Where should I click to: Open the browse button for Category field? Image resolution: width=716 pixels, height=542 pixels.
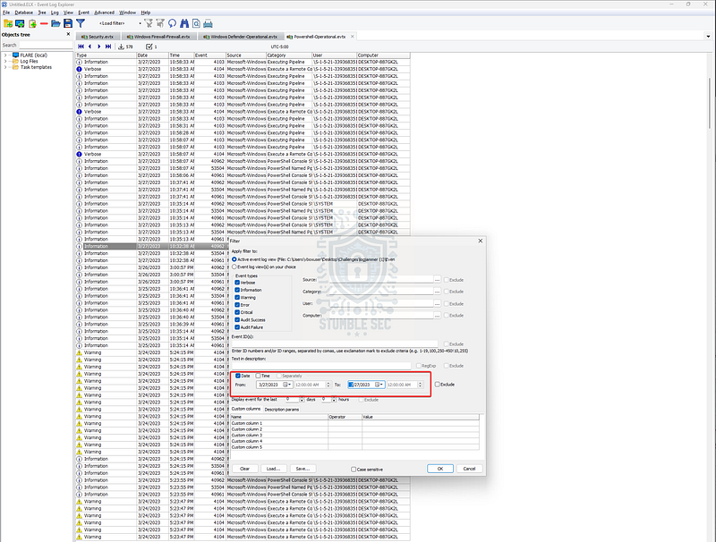pos(437,292)
